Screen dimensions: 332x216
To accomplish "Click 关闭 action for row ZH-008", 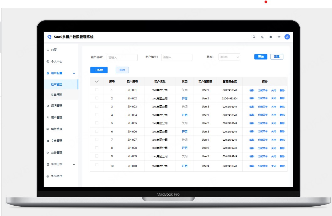I will [x=274, y=148].
